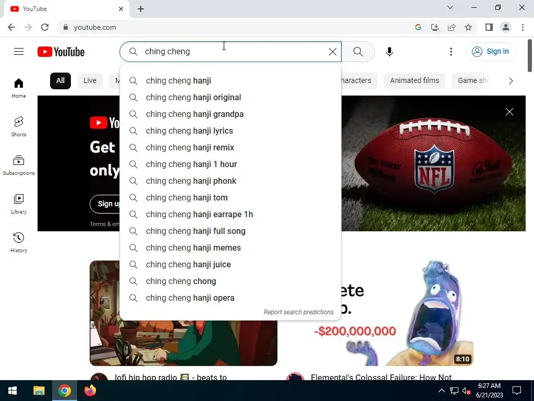Image resolution: width=534 pixels, height=401 pixels.
Task: Choose suggestion 'ching cheng hanji full song'
Action: click(x=230, y=231)
